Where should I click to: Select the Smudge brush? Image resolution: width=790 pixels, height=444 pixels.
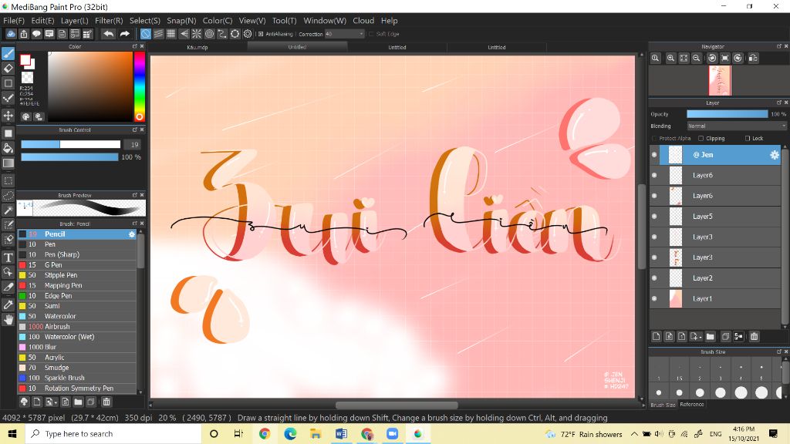76,368
